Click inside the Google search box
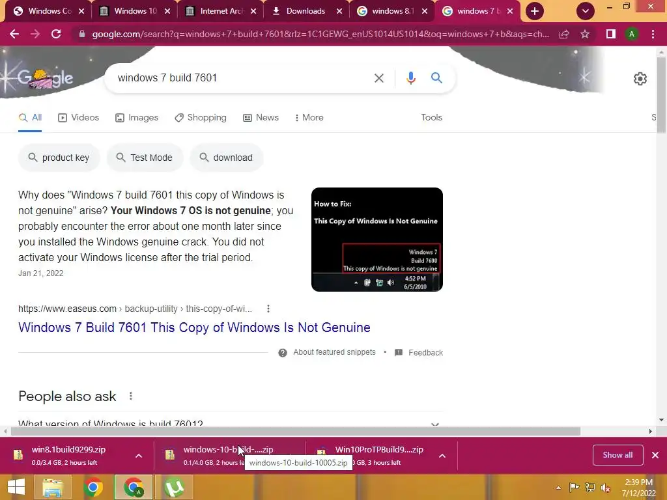Screen dimensions: 667x500 point(242,78)
